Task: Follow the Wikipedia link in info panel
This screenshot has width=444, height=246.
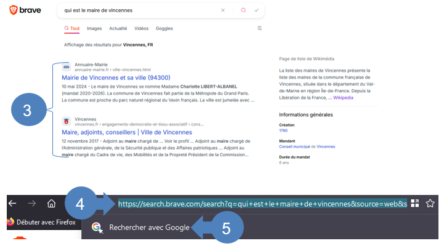Action: [x=343, y=98]
